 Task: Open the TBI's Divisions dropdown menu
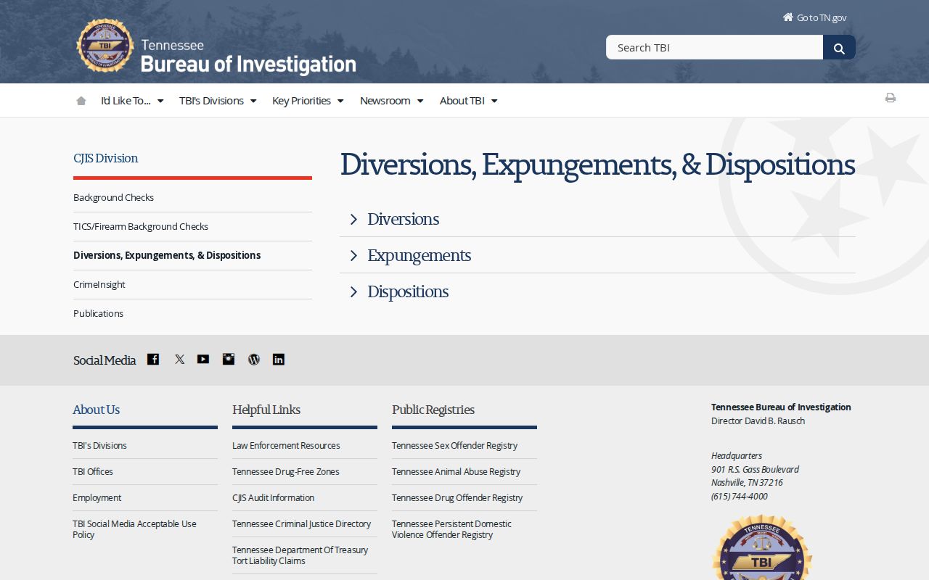coord(218,101)
